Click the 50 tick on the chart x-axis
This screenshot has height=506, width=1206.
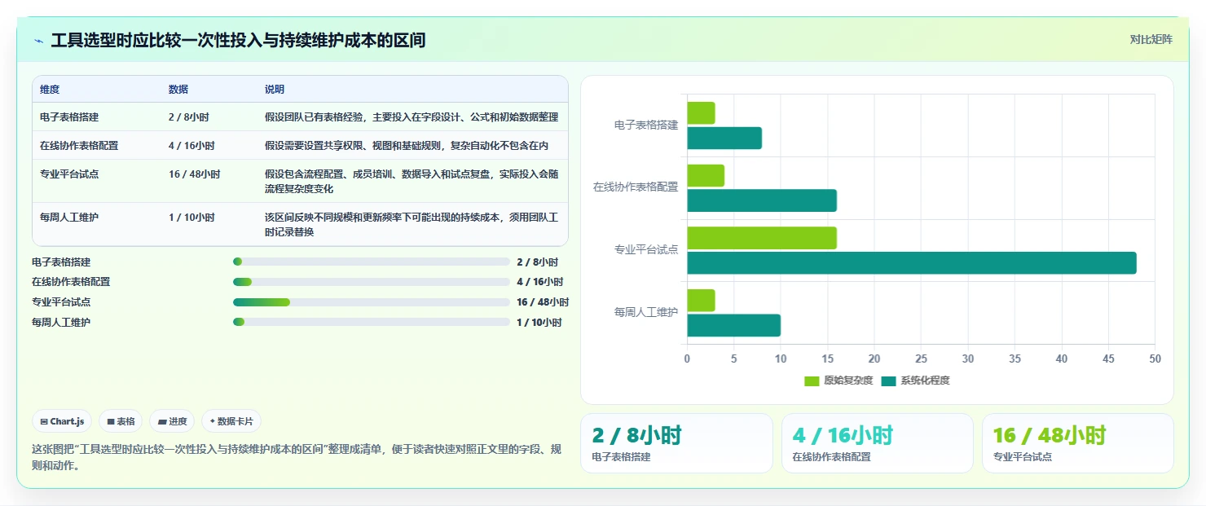[x=1155, y=359]
